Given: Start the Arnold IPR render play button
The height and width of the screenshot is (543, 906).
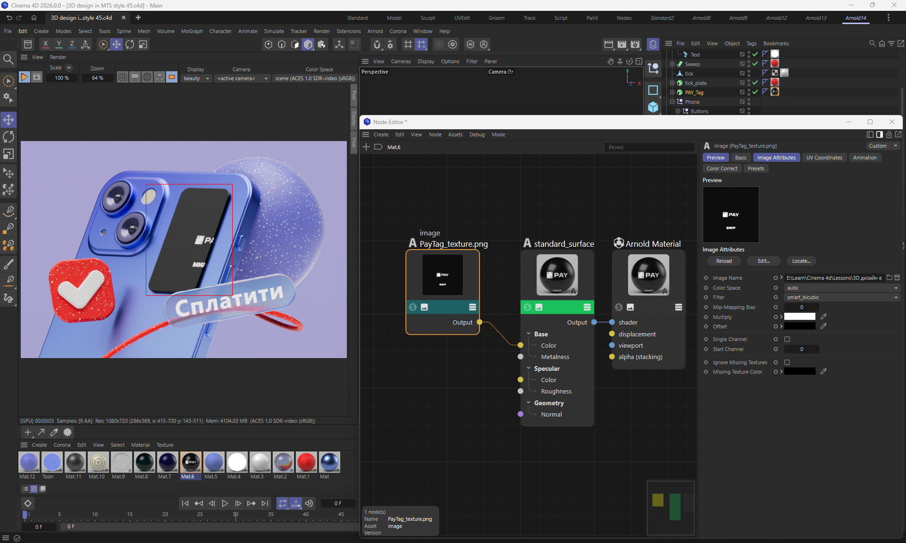Looking at the screenshot, I should click(24, 77).
